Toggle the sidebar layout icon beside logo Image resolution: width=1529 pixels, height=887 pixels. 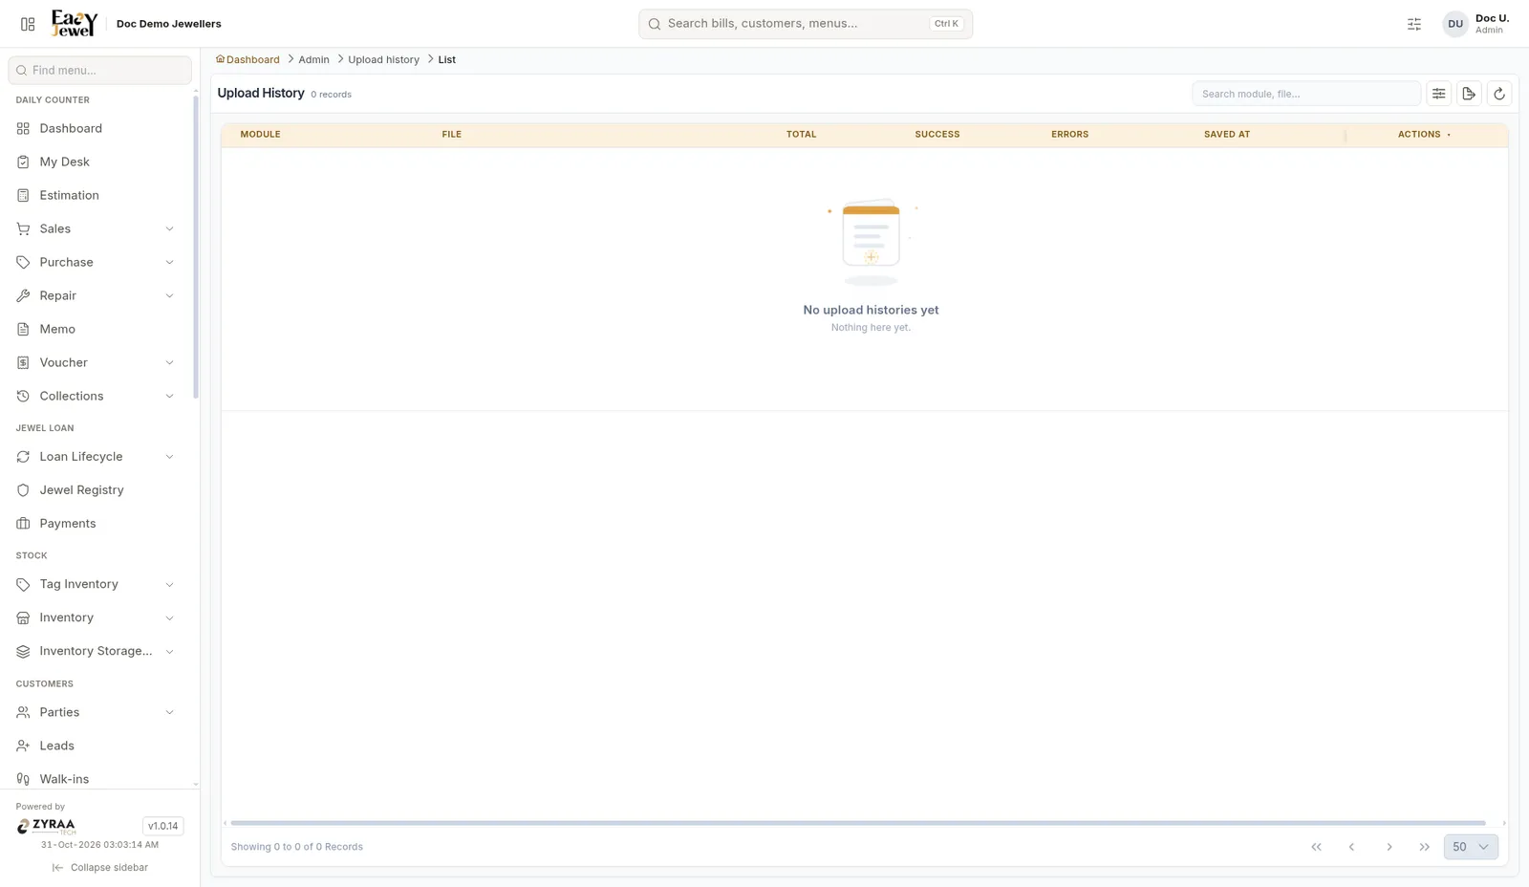[28, 24]
